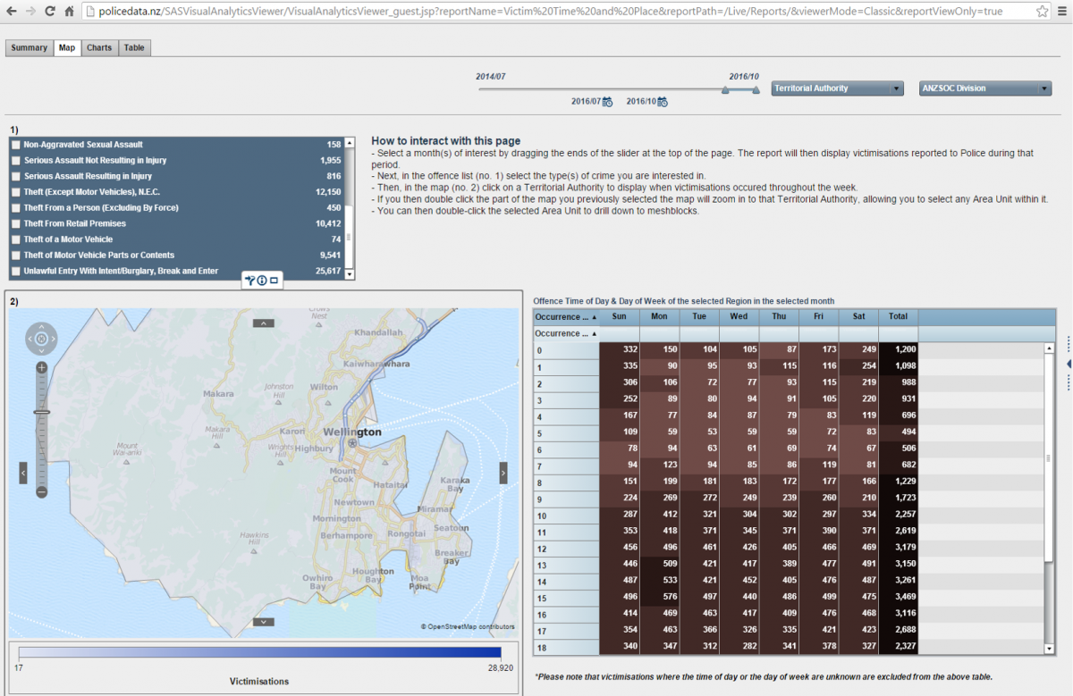1073x696 pixels.
Task: Tick Theft From Retail Premises checkbox
Action: pyautogui.click(x=15, y=223)
